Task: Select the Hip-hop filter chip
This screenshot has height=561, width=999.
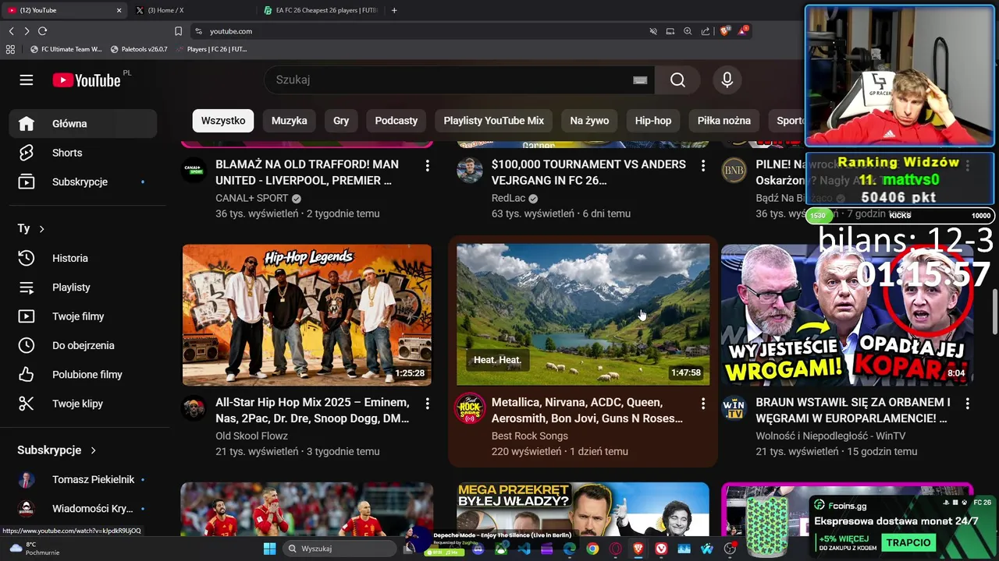Action: click(653, 121)
